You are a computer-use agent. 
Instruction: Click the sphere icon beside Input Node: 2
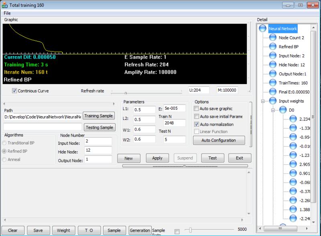pyautogui.click(x=273, y=55)
